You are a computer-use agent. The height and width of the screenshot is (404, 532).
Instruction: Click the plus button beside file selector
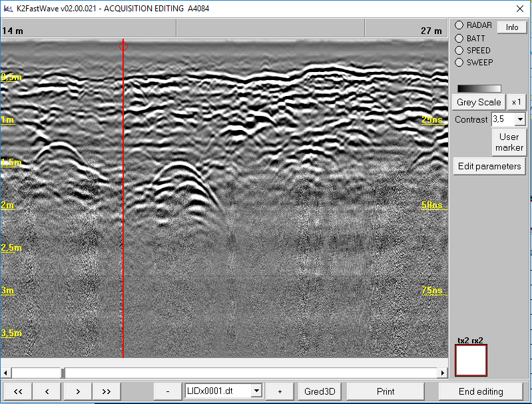pos(280,391)
